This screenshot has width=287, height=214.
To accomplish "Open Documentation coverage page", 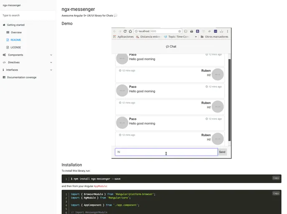I will point(22,77).
